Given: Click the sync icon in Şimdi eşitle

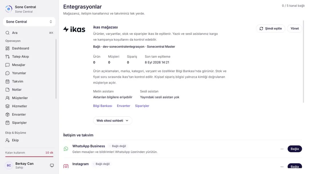Looking at the screenshot, I should [x=261, y=29].
